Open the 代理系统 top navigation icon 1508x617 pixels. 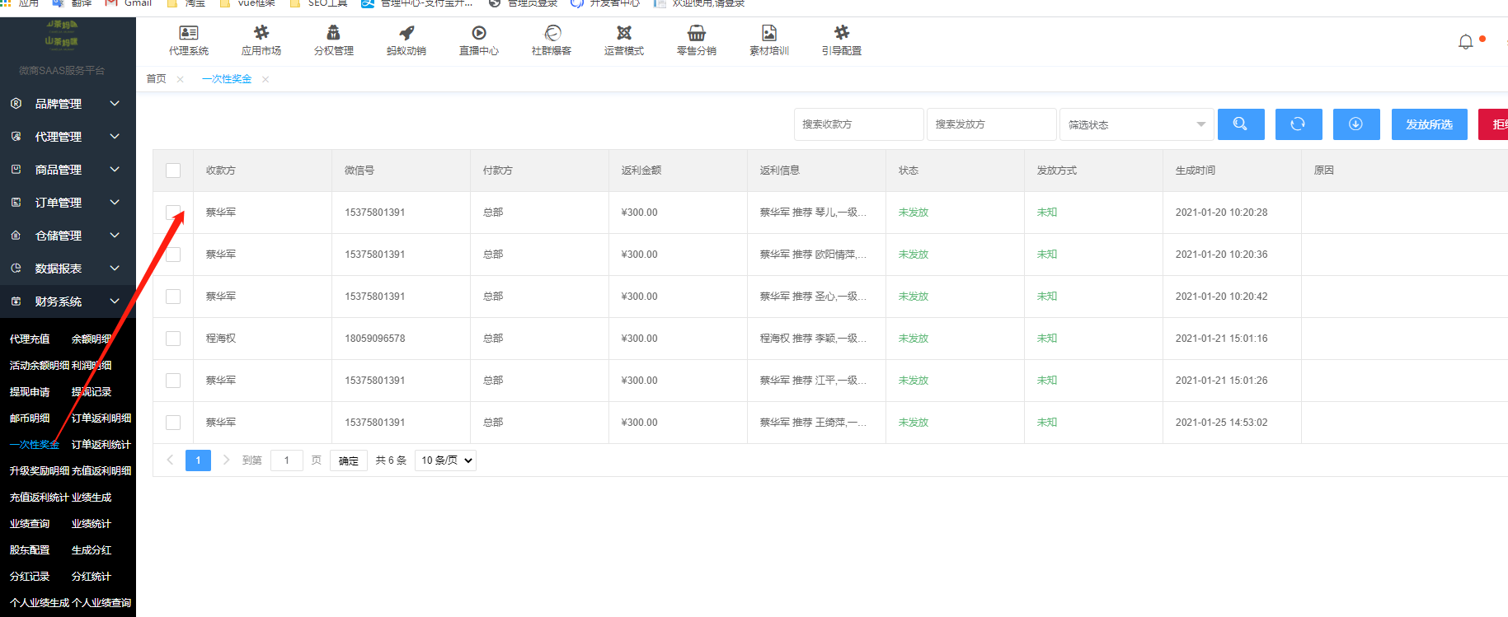(x=189, y=33)
